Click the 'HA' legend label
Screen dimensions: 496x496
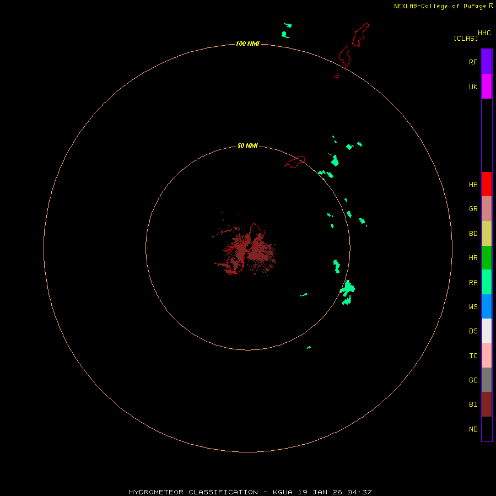click(x=473, y=184)
